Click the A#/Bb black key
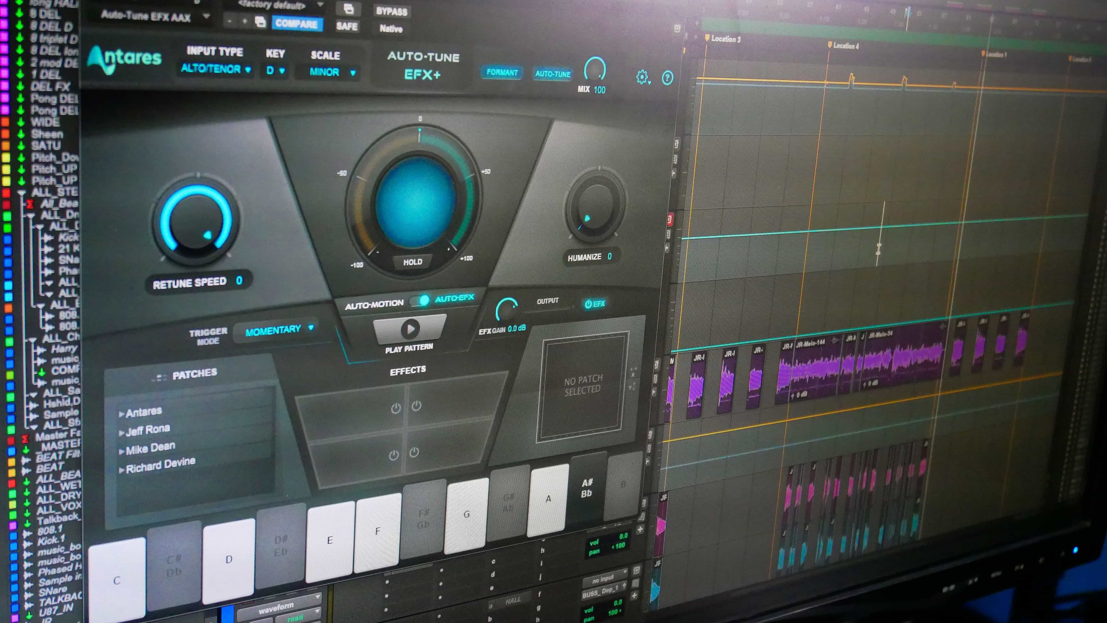 587,488
